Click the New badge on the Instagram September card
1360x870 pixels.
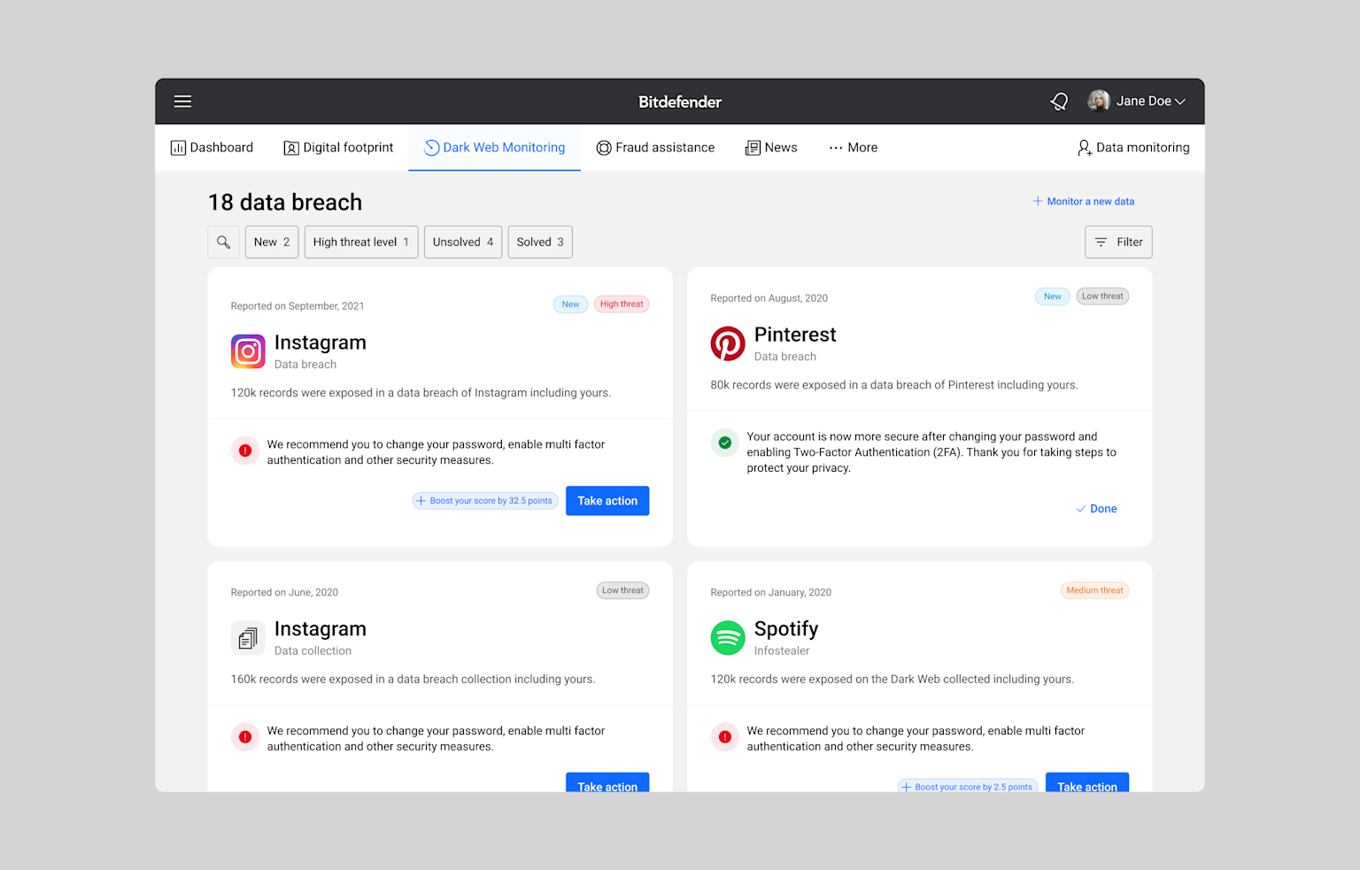(570, 304)
